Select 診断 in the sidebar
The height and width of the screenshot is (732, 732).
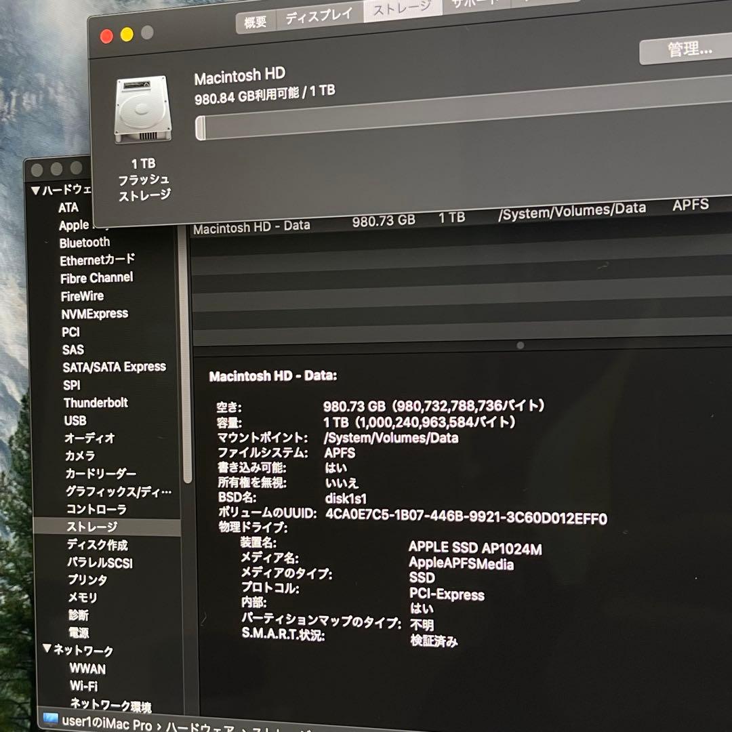pyautogui.click(x=79, y=615)
